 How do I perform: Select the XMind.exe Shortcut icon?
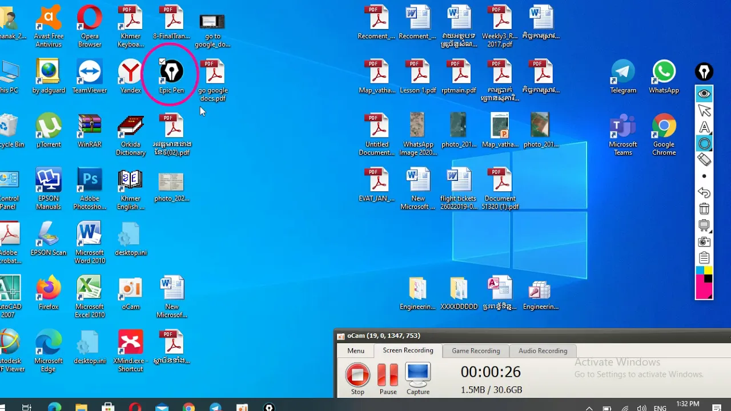[x=130, y=352]
